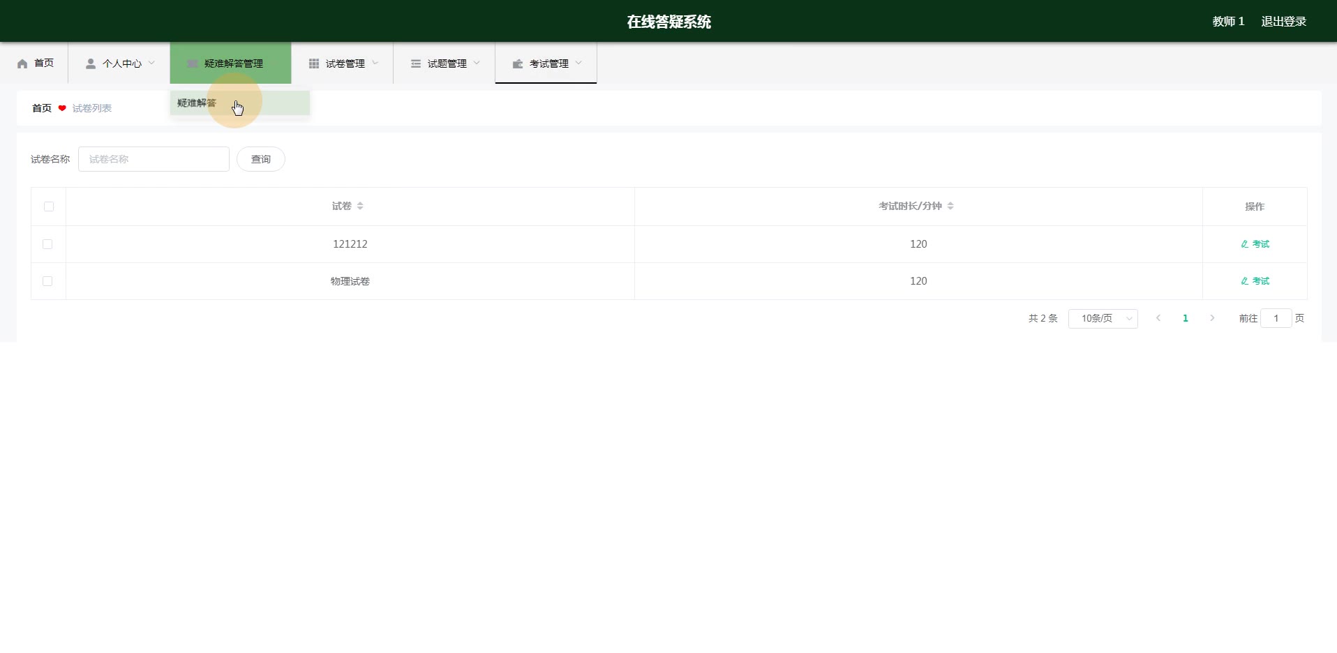Click the pencil icon in the 121212 row
This screenshot has width=1337, height=653.
pyautogui.click(x=1245, y=244)
